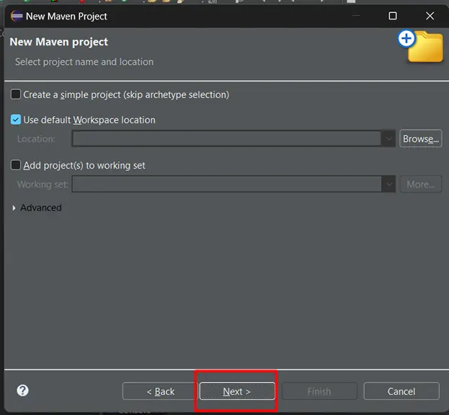Click the new project folder wizard image
This screenshot has width=449, height=415.
421,46
